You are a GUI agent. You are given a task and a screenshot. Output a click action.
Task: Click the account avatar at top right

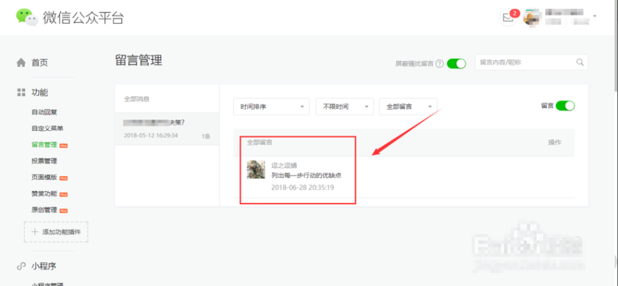[532, 18]
